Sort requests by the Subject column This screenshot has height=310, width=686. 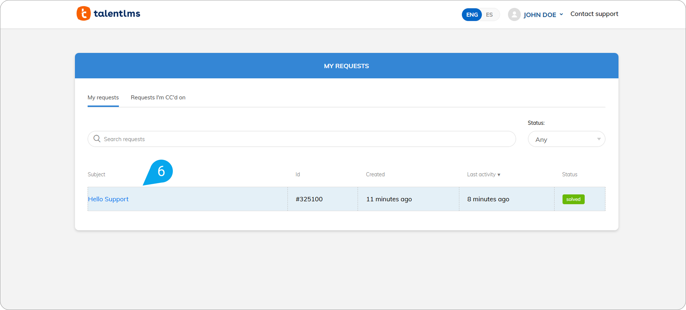pyautogui.click(x=96, y=174)
